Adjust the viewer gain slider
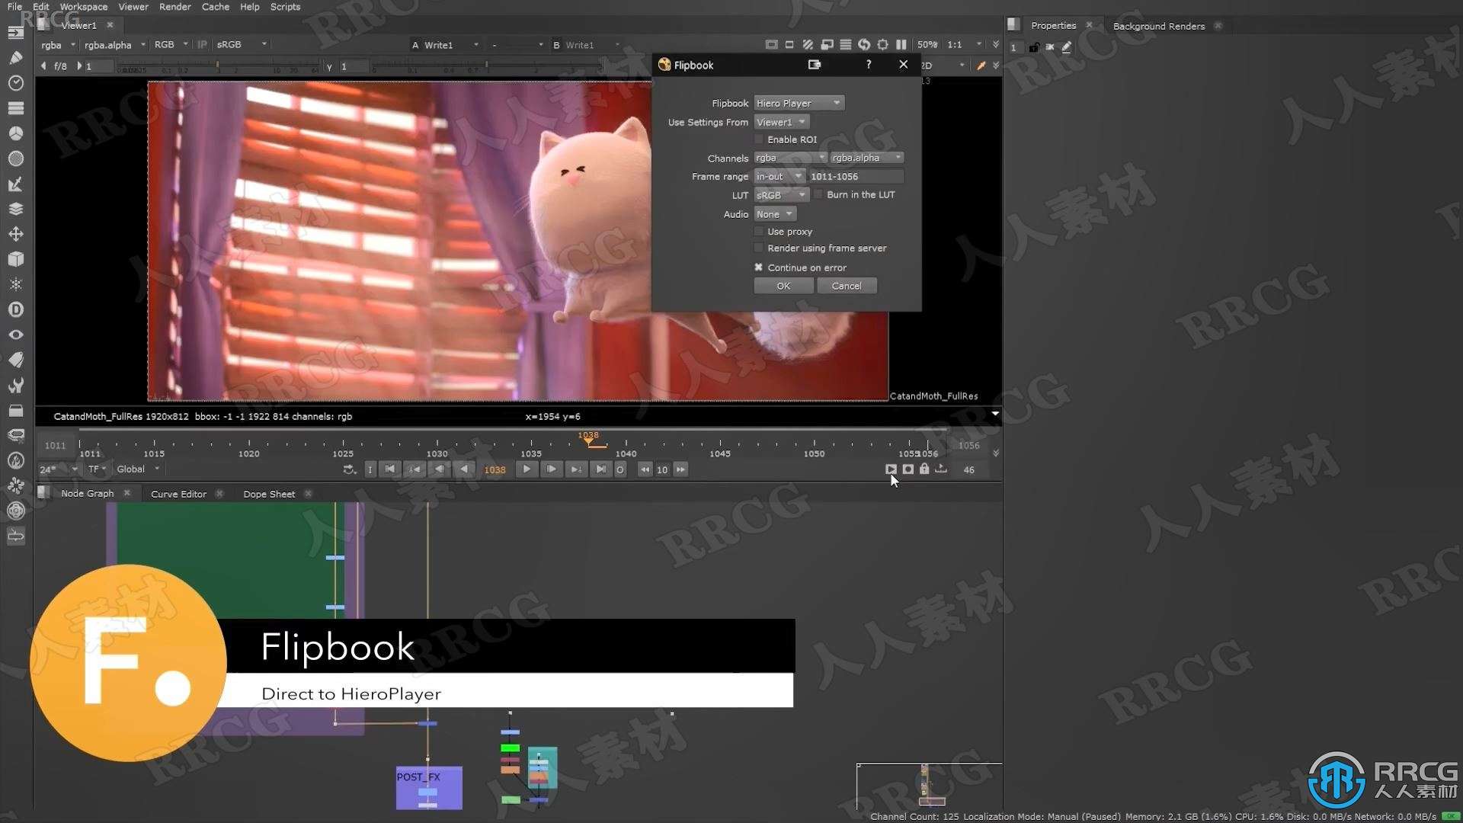Screen dimensions: 1463x823 (217, 67)
